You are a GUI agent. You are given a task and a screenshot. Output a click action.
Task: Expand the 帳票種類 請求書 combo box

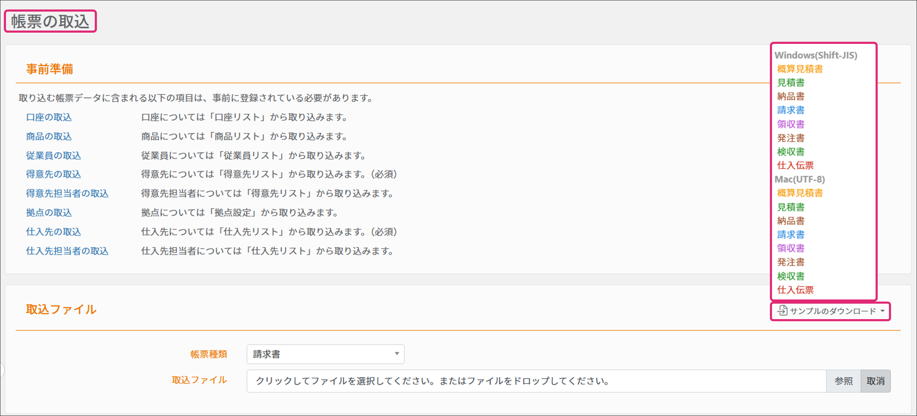click(x=325, y=354)
